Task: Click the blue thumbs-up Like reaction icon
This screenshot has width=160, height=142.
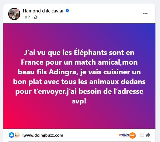Action: pos(12,135)
